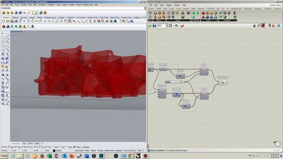Expand the Grasshopper preview eye dropdown
283x159 pixels.
coord(179,26)
